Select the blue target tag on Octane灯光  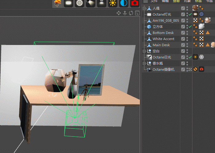(201, 14)
